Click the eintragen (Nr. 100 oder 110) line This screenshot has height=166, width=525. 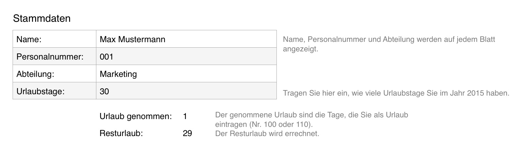click(264, 124)
